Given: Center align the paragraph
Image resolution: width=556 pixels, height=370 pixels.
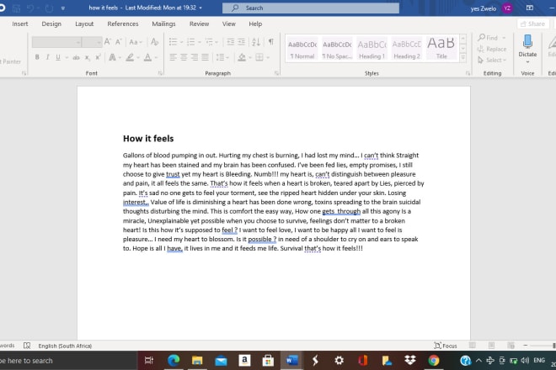Looking at the screenshot, I should coord(184,57).
